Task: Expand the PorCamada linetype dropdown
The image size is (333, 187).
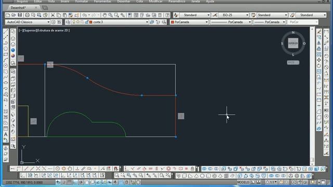Action: tap(250, 22)
